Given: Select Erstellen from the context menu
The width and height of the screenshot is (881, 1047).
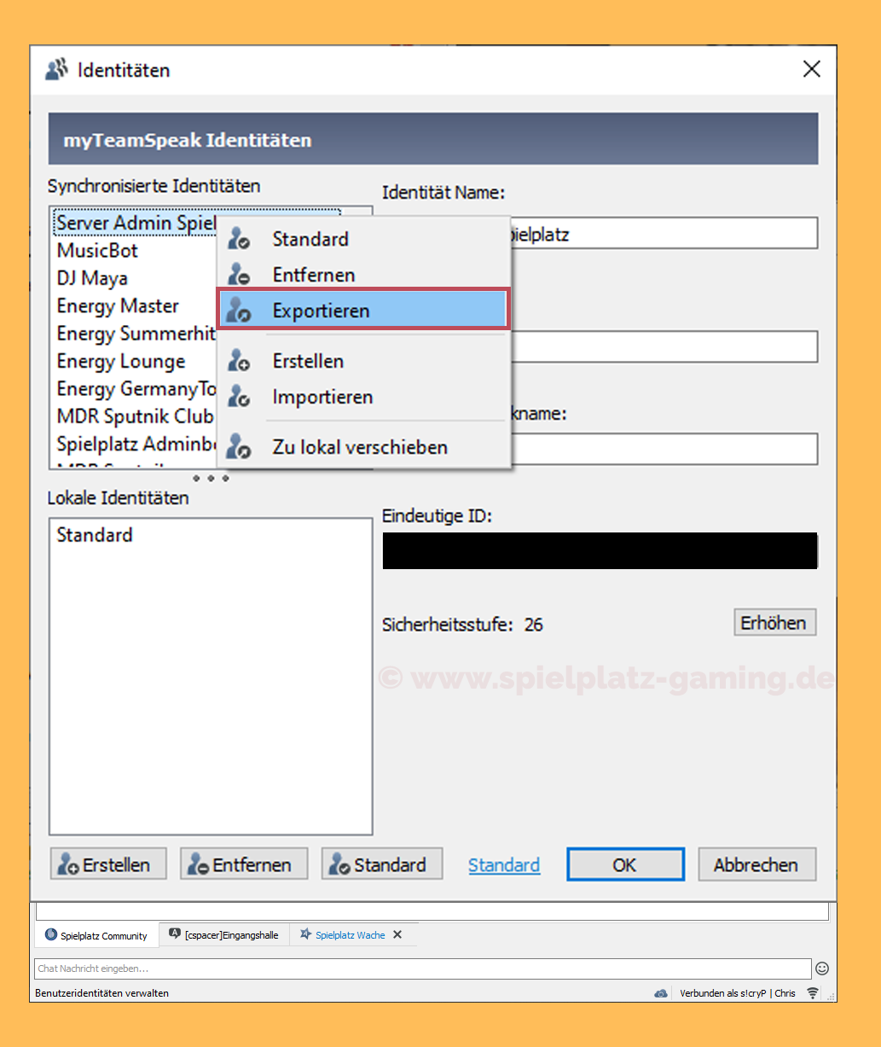Looking at the screenshot, I should pos(308,361).
